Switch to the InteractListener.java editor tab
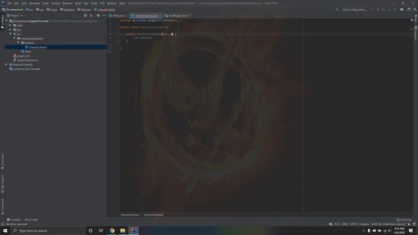Viewport: 418px width, 235px height. pyautogui.click(x=146, y=16)
